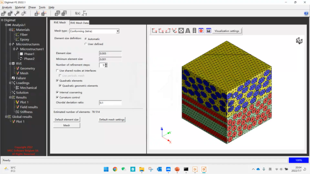310x174 pixels.
Task: Select Geometry in the RVE tree
Action: [27, 68]
